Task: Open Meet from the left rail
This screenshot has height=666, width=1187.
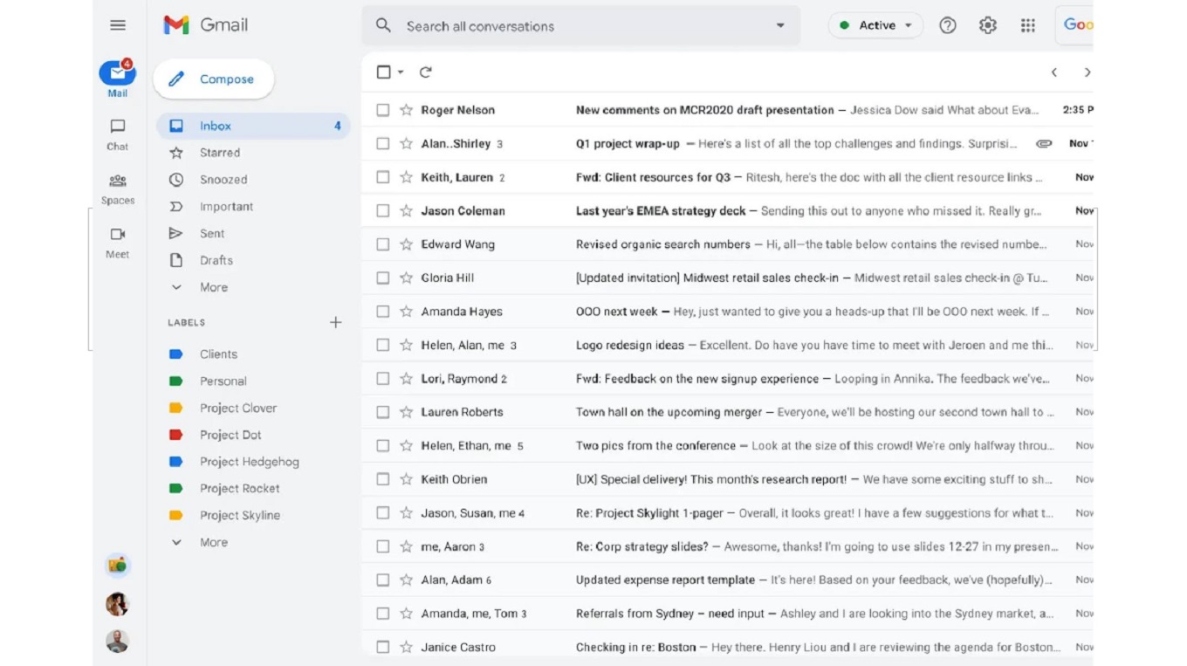Action: click(118, 243)
